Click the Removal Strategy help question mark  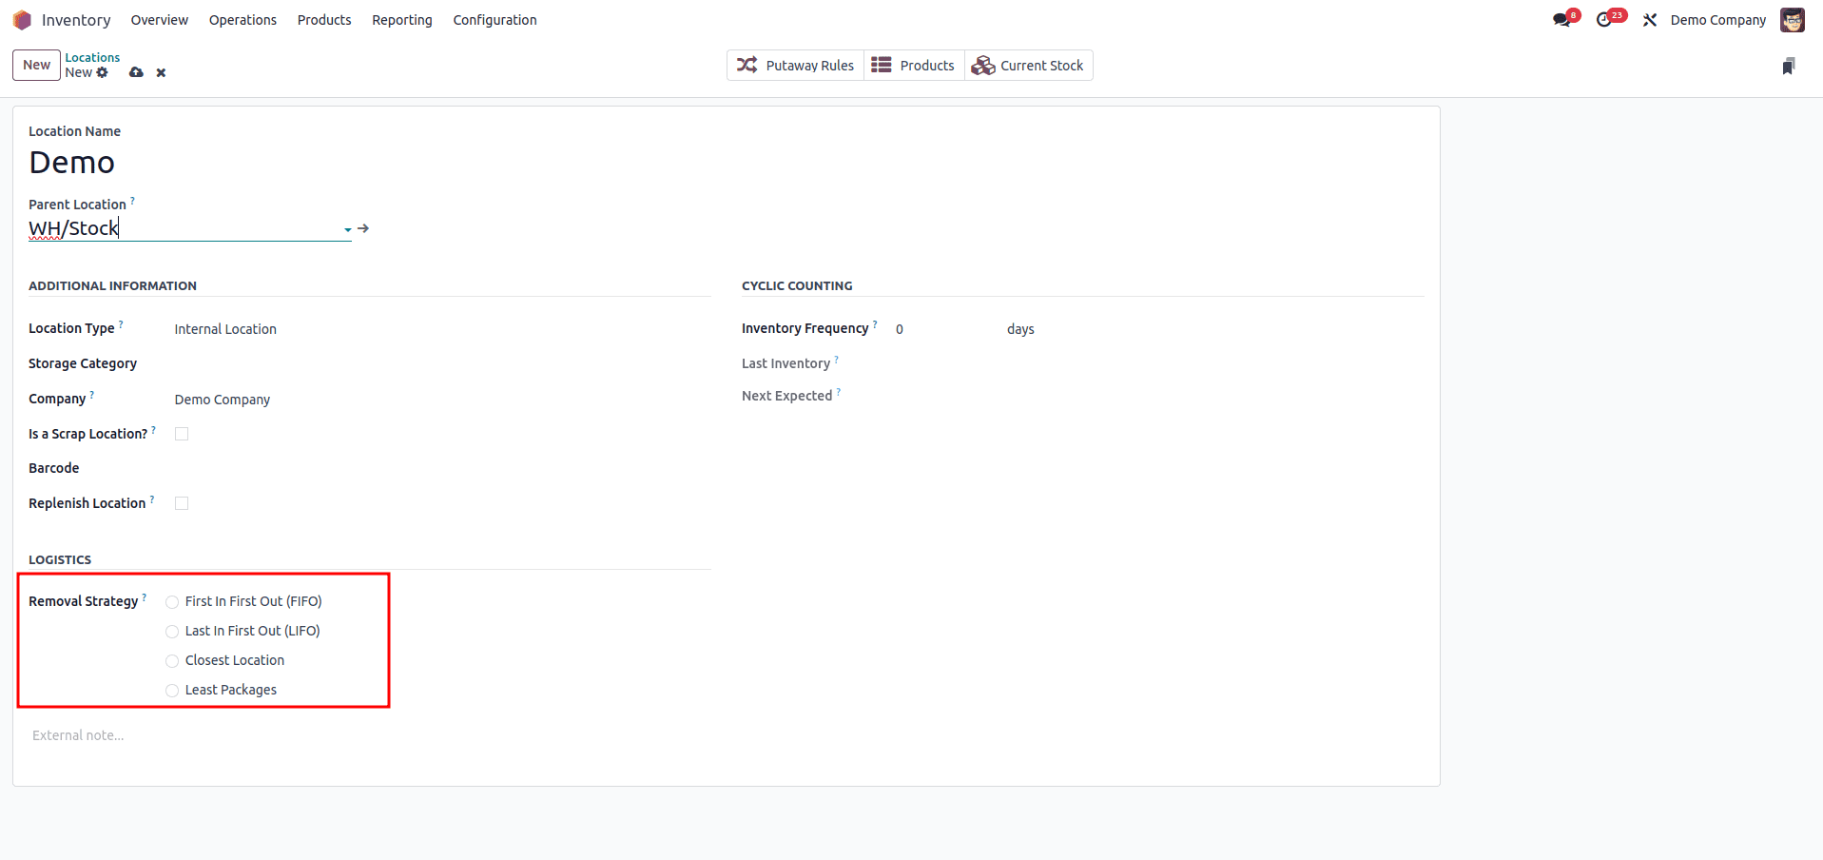pos(145,597)
